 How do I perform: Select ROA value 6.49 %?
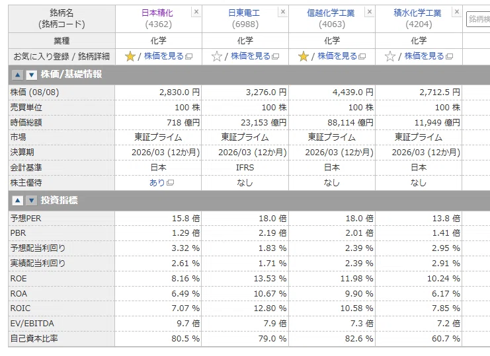point(186,294)
